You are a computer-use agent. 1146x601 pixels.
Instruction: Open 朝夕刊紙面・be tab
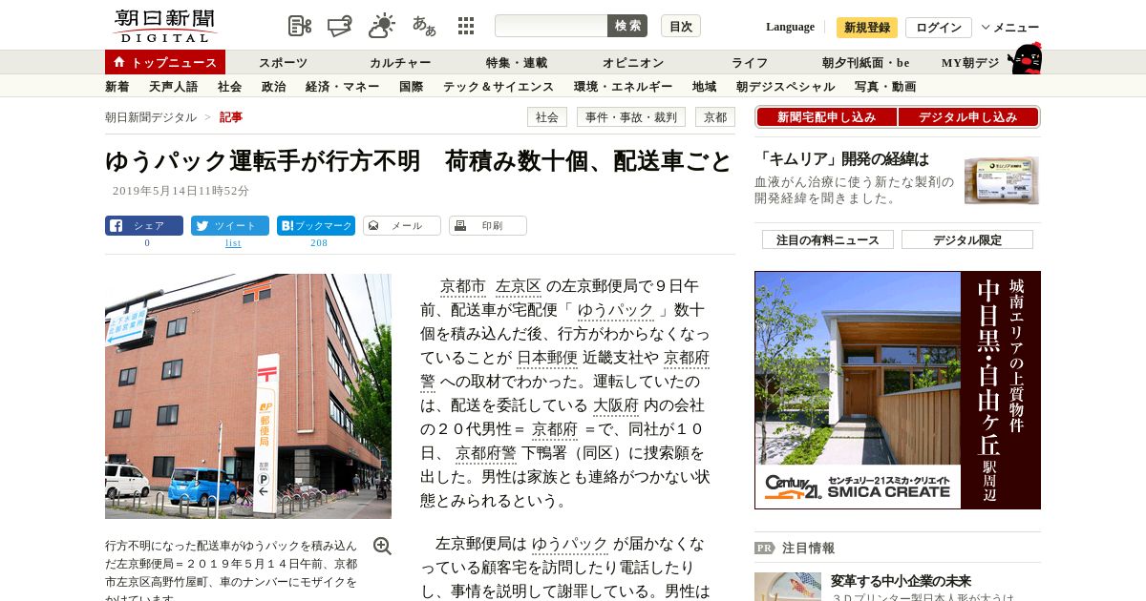coord(865,63)
